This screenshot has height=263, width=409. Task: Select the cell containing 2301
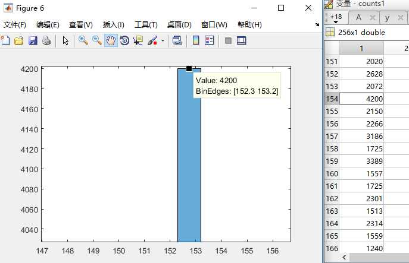pyautogui.click(x=361, y=199)
